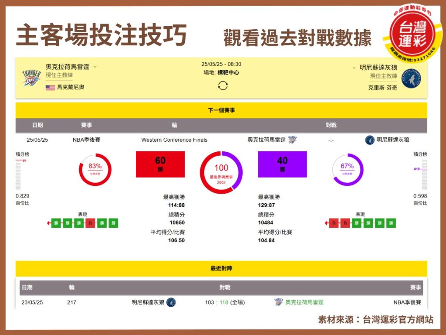Click the #1 standings bar for Thunder
The image size is (446, 335).
pos(18,174)
